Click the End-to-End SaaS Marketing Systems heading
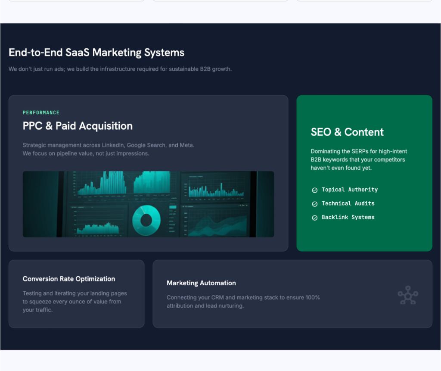This screenshot has height=371, width=441. [x=96, y=53]
